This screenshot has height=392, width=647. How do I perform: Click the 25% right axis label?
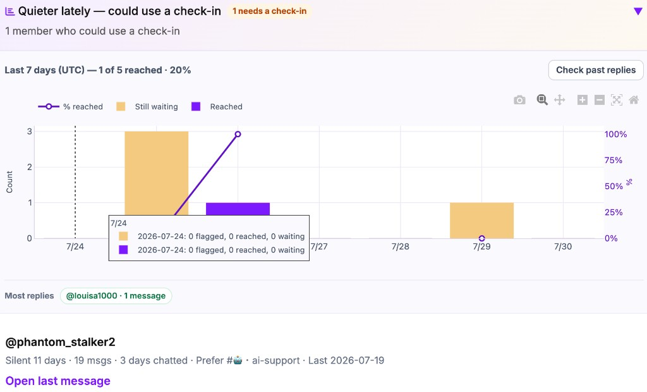tap(614, 212)
